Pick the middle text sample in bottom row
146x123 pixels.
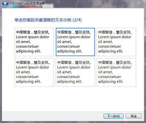point(75,72)
